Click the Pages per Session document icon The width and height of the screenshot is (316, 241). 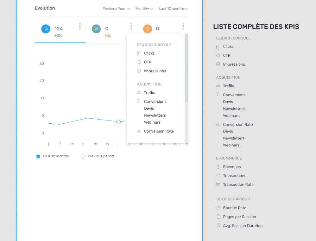coord(218,217)
